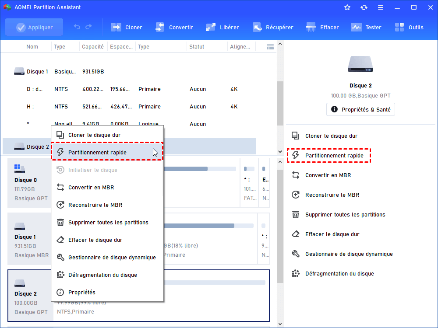
Task: Click Propriétés & Santé button
Action: pyautogui.click(x=360, y=109)
